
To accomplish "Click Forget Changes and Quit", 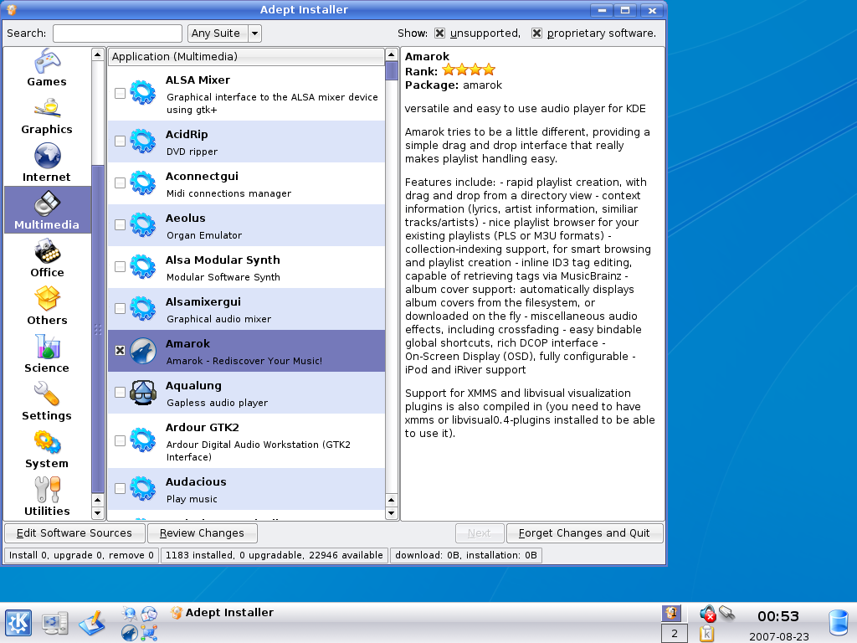I will 584,533.
